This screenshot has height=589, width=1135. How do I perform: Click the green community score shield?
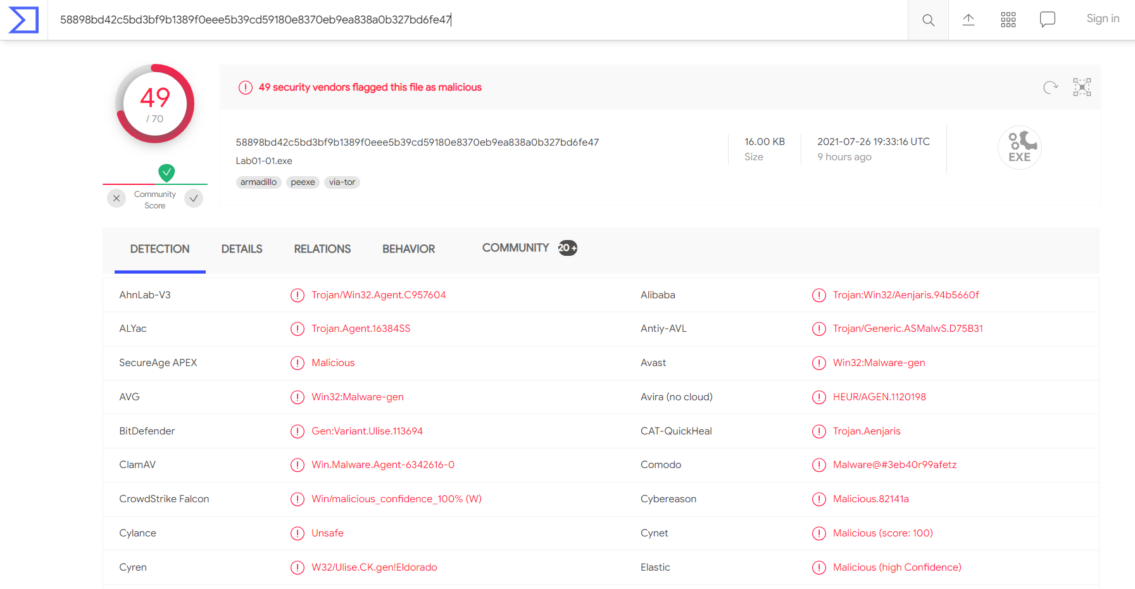click(x=166, y=172)
